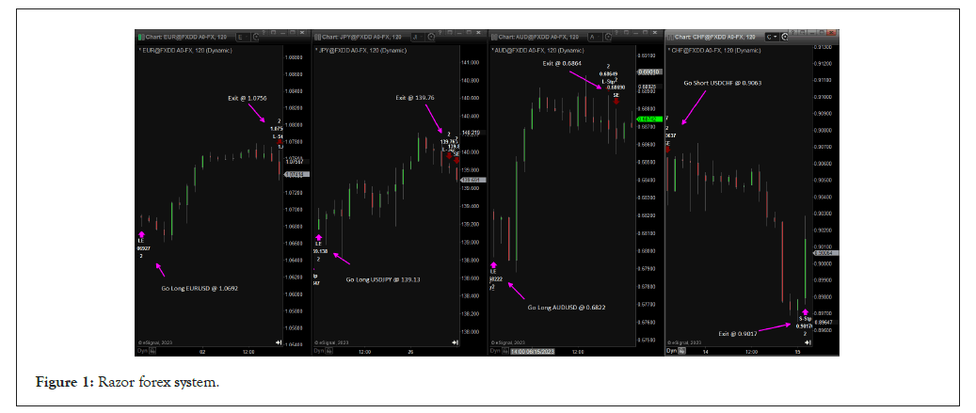Click the EUR chart window bar icon
This screenshot has height=413, width=976.
point(140,37)
